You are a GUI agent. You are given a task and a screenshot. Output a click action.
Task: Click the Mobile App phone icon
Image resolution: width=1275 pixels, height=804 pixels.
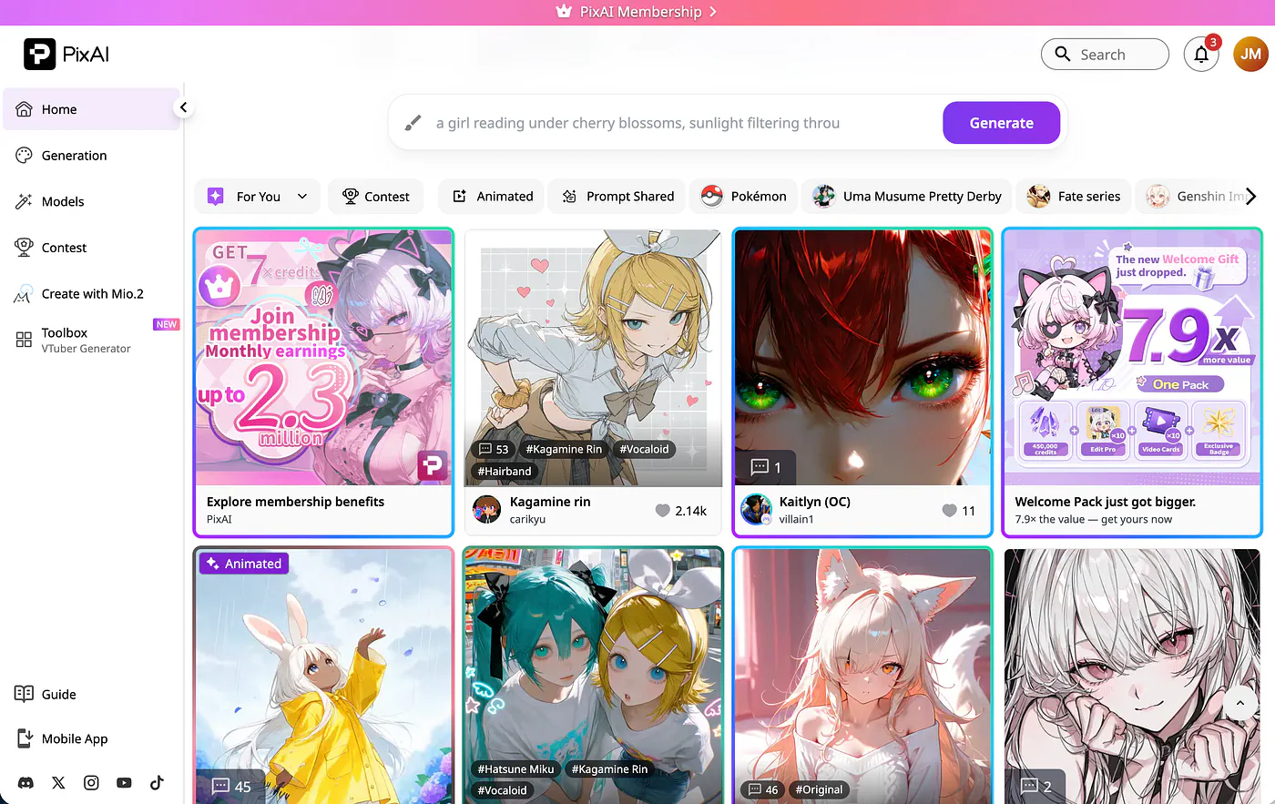(25, 738)
